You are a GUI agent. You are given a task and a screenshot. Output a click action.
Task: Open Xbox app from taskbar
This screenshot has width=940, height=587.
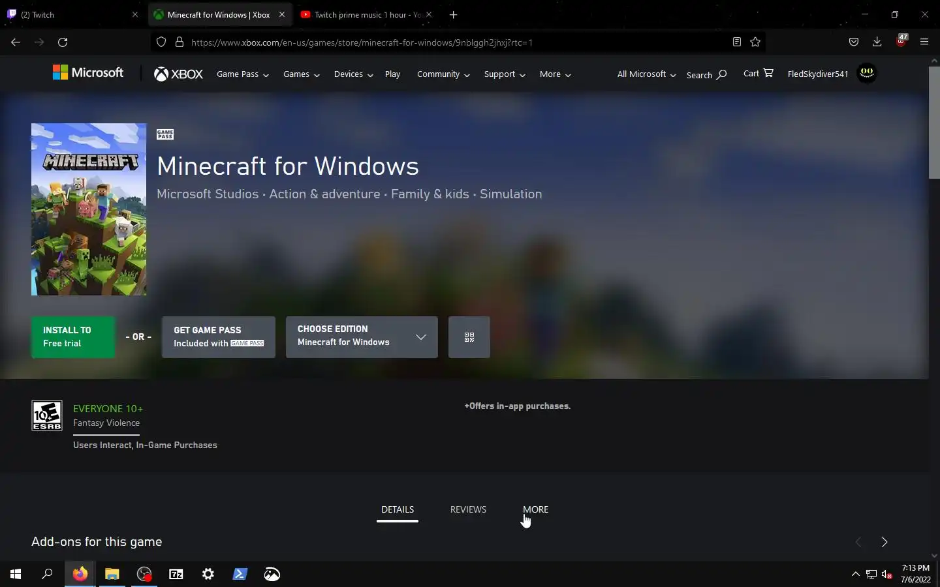[x=272, y=574]
